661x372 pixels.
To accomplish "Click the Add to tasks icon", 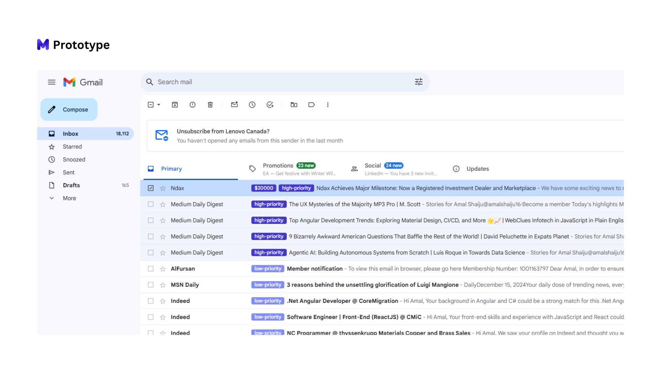I will pos(270,105).
